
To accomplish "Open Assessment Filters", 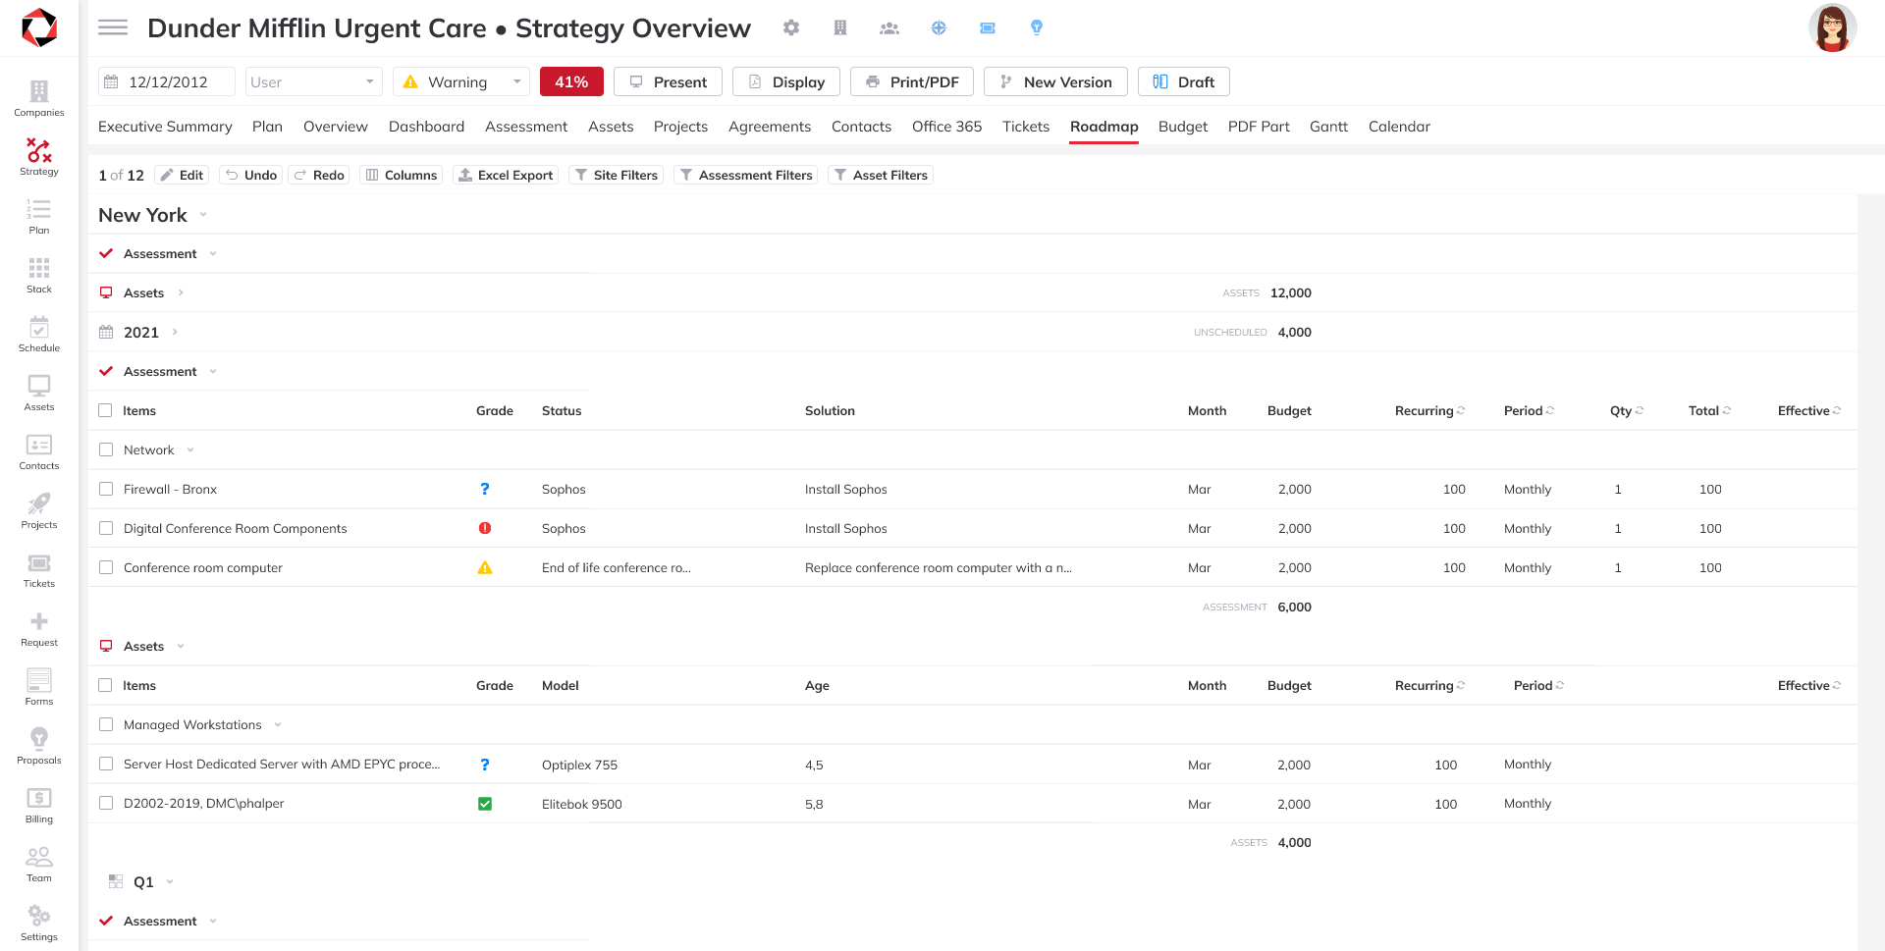I will tap(745, 175).
